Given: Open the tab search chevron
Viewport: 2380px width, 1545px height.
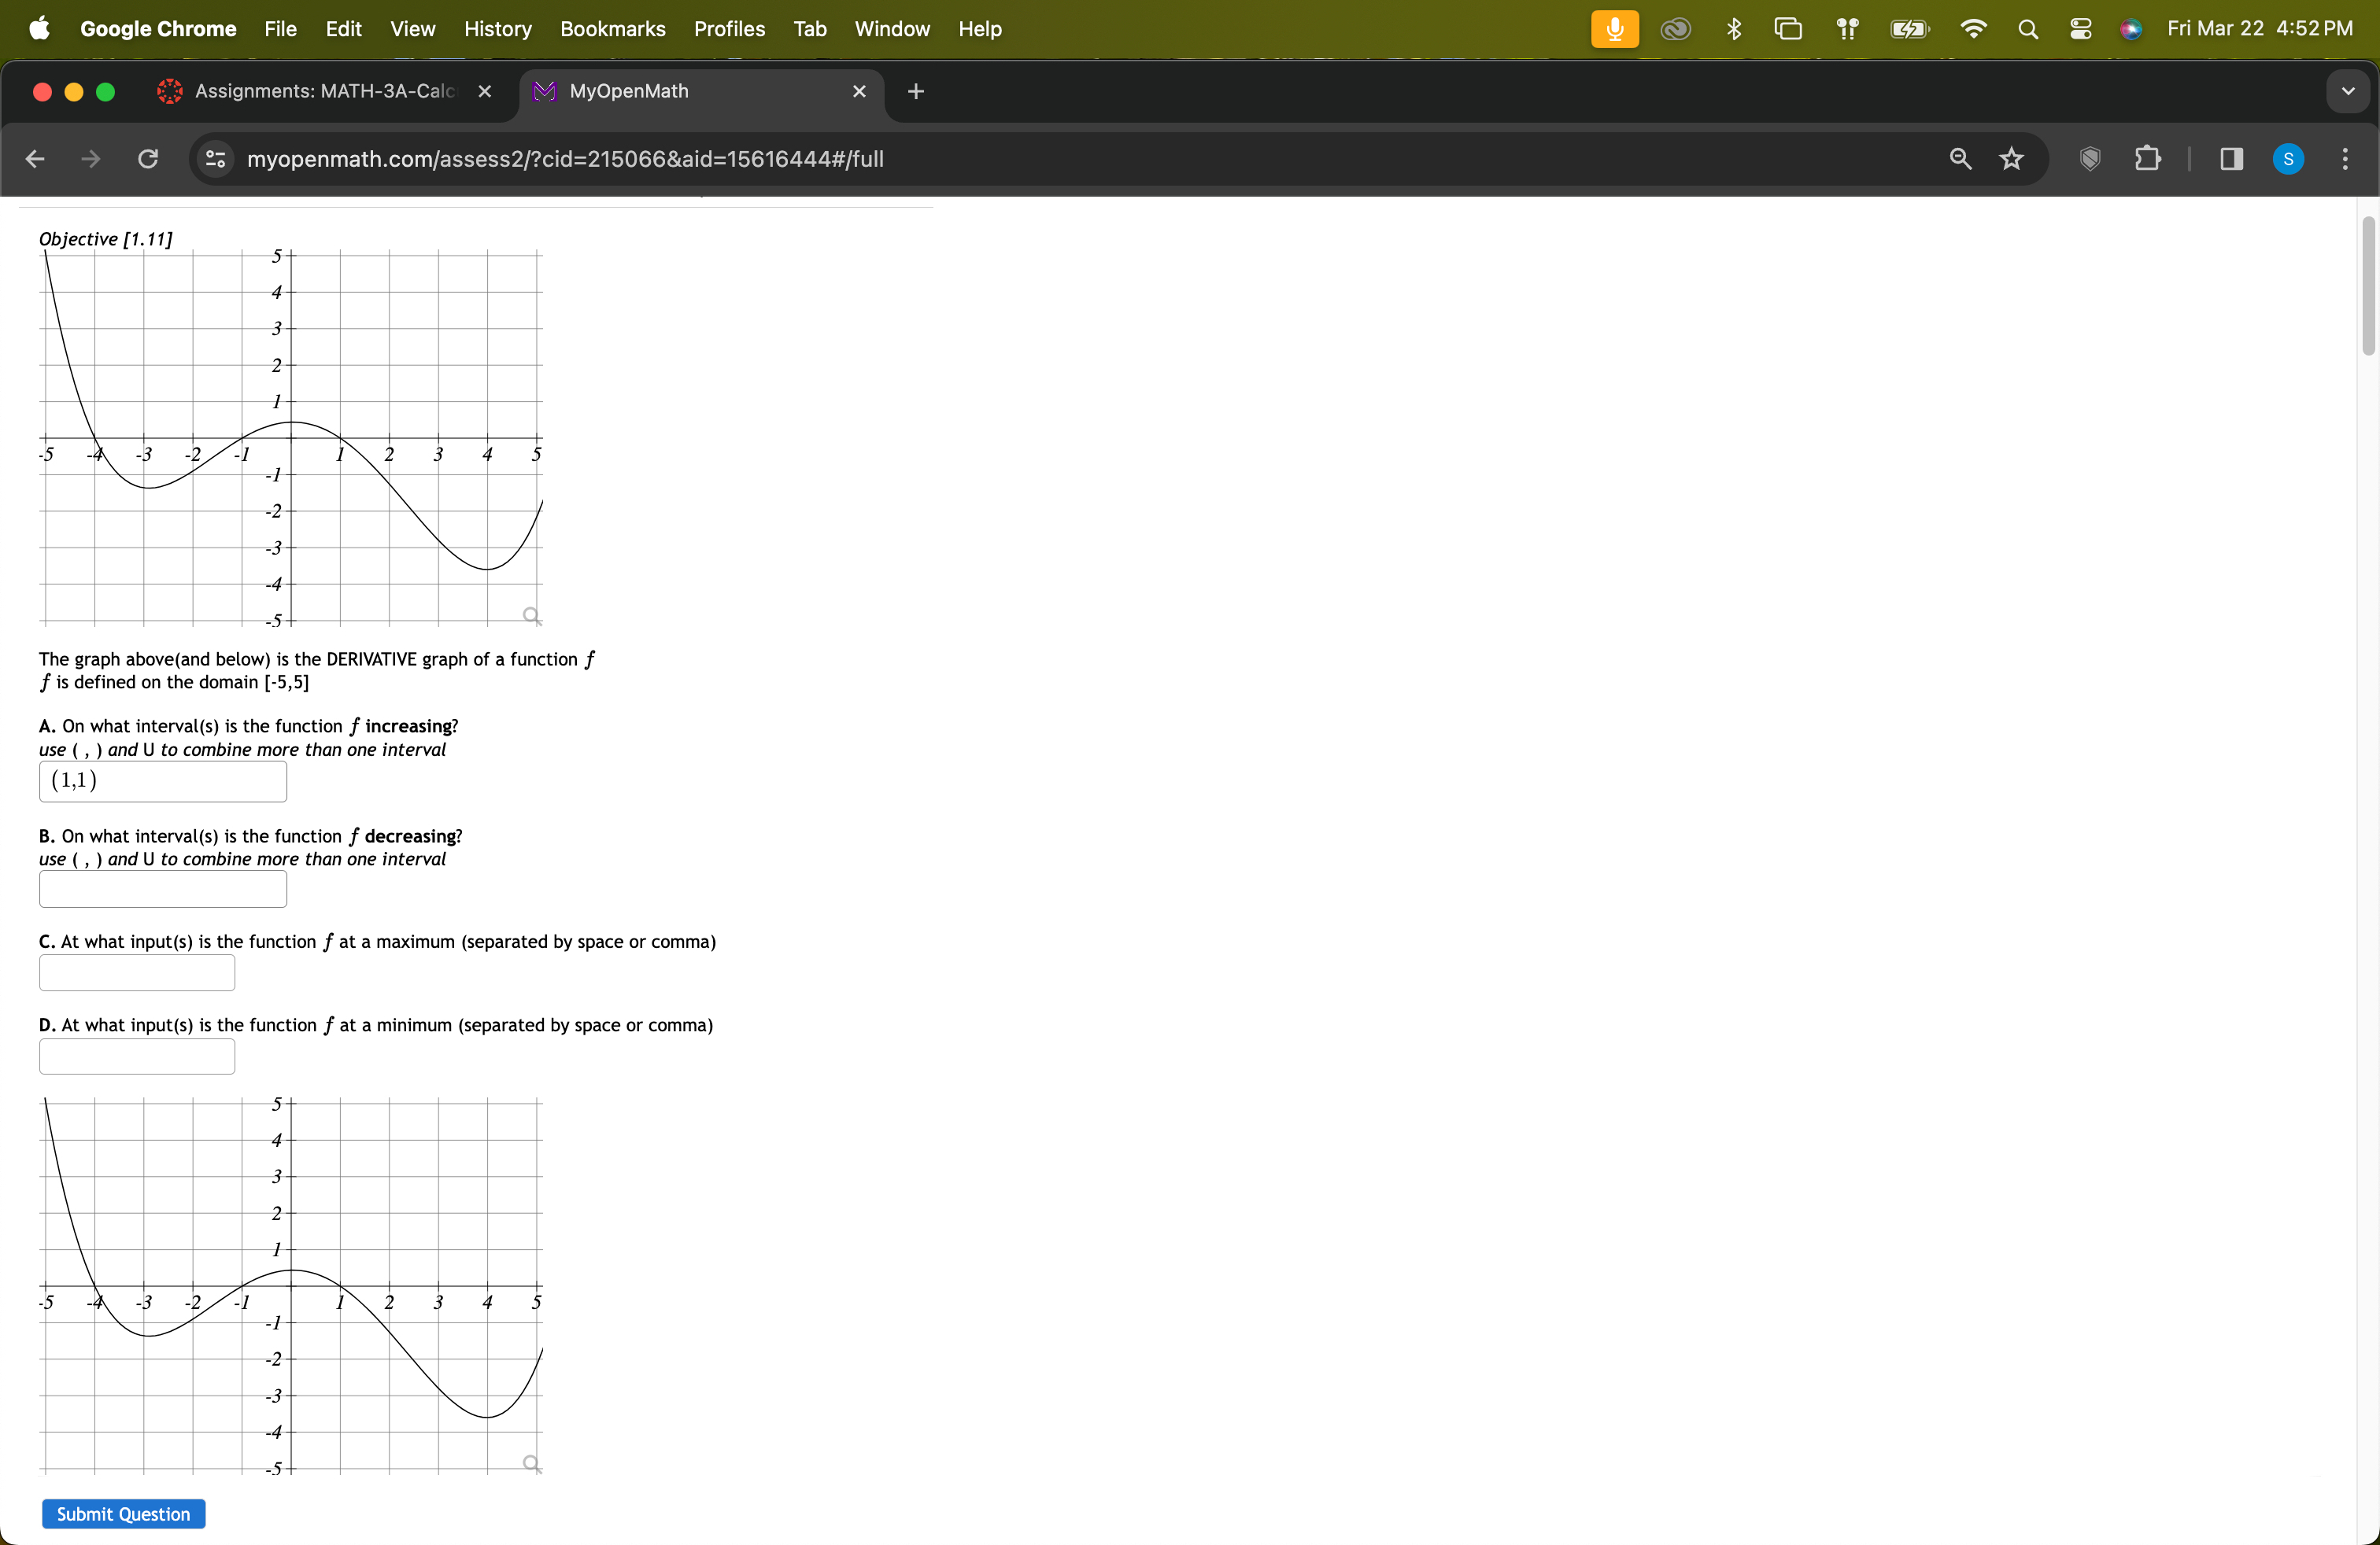Looking at the screenshot, I should pos(2347,91).
